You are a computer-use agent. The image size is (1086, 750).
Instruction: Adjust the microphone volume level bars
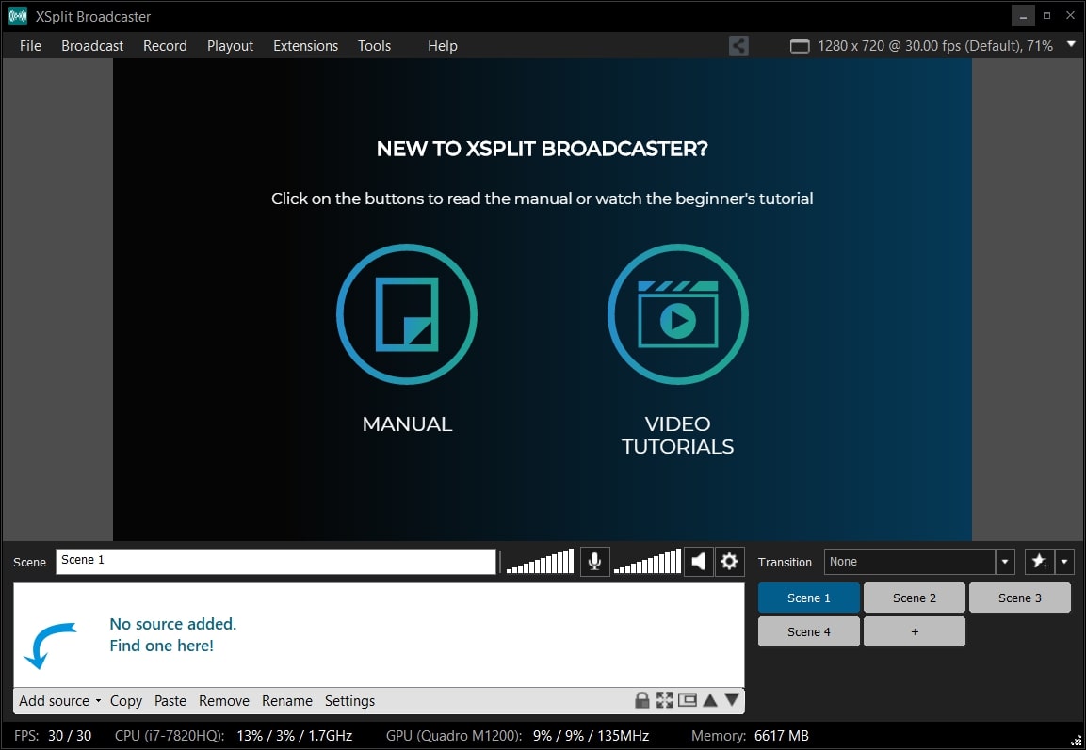[x=540, y=563]
